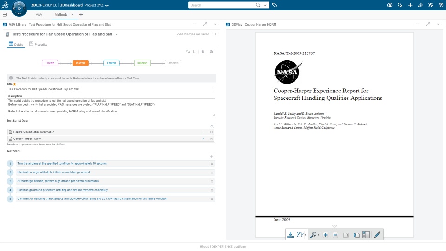446x251 pixels.
Task: Click the top Search input field
Action: click(222, 5)
